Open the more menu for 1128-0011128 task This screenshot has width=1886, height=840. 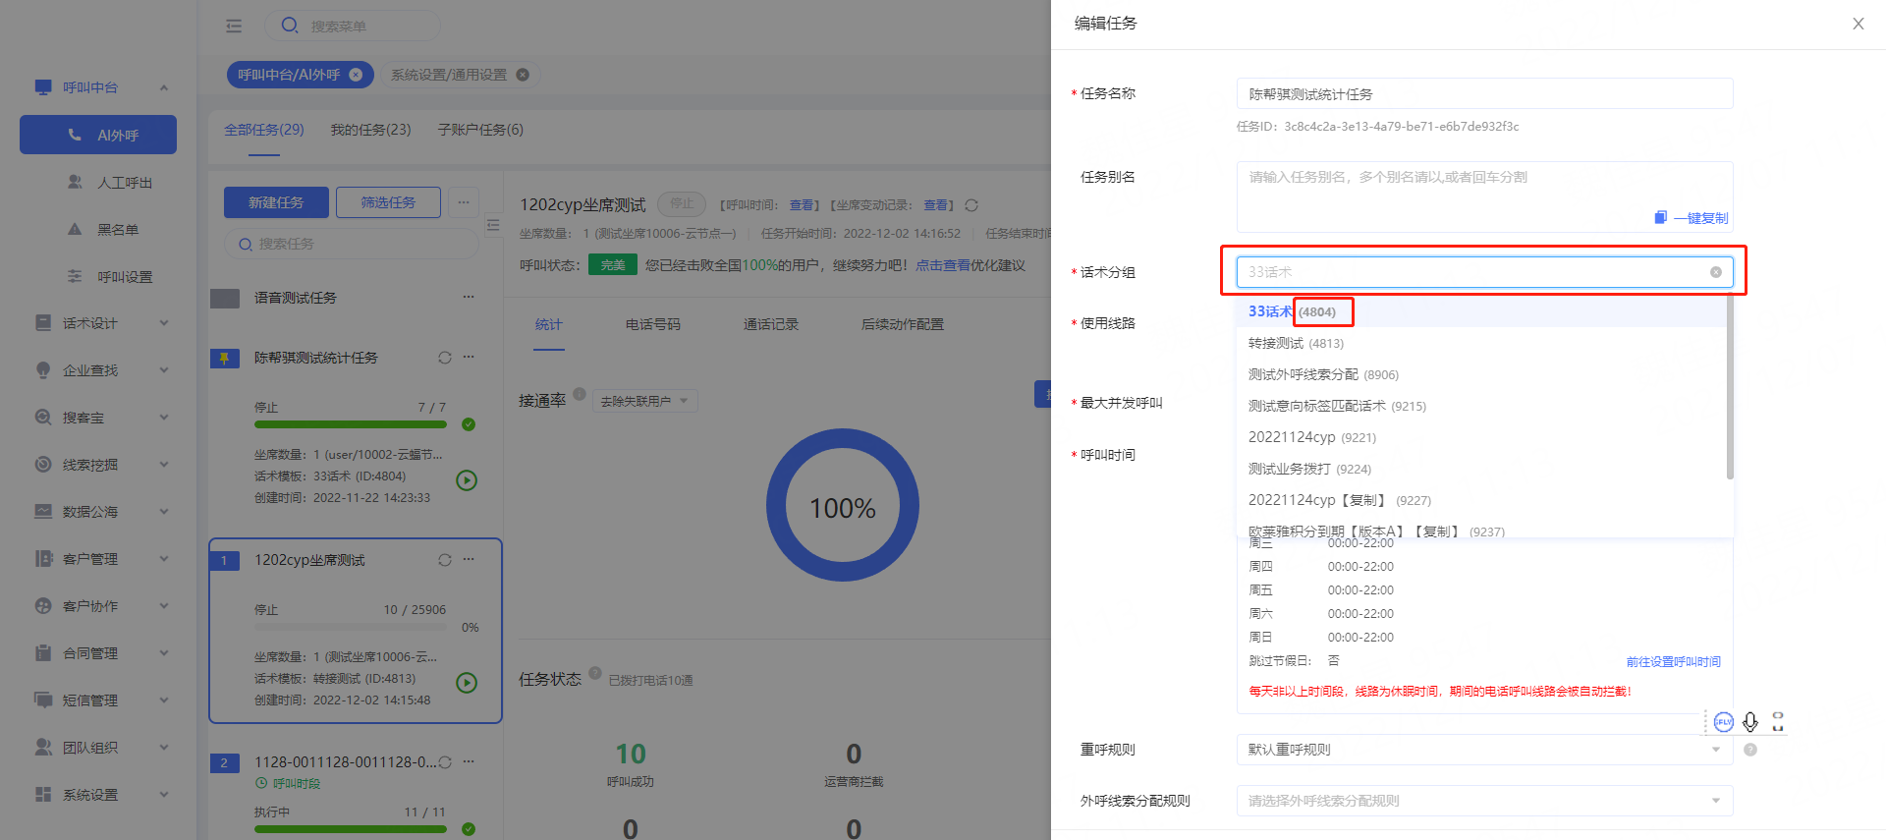(469, 762)
